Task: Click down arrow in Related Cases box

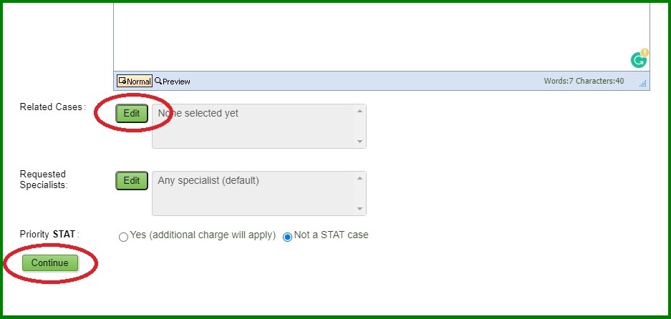Action: [x=360, y=142]
